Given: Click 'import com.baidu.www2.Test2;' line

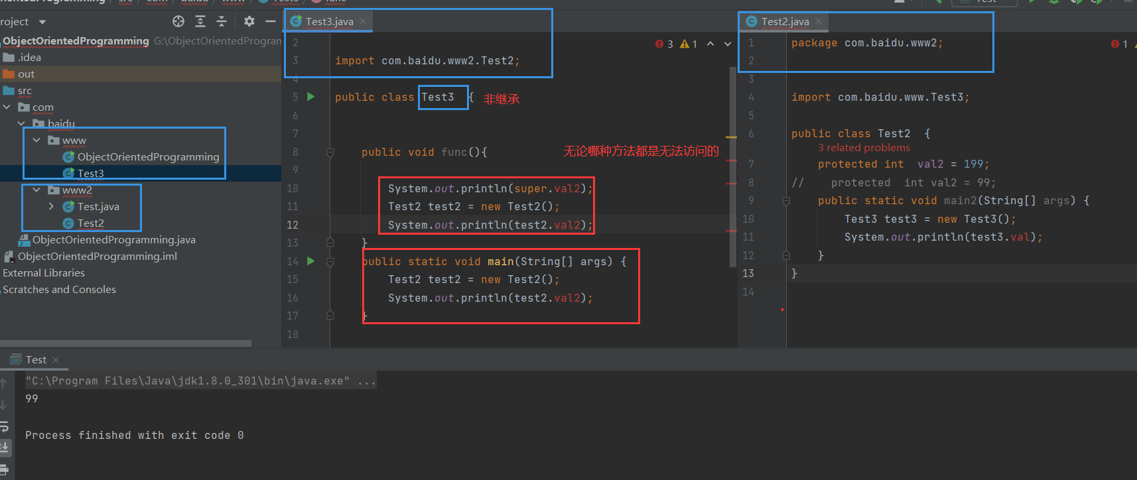Looking at the screenshot, I should [x=427, y=60].
